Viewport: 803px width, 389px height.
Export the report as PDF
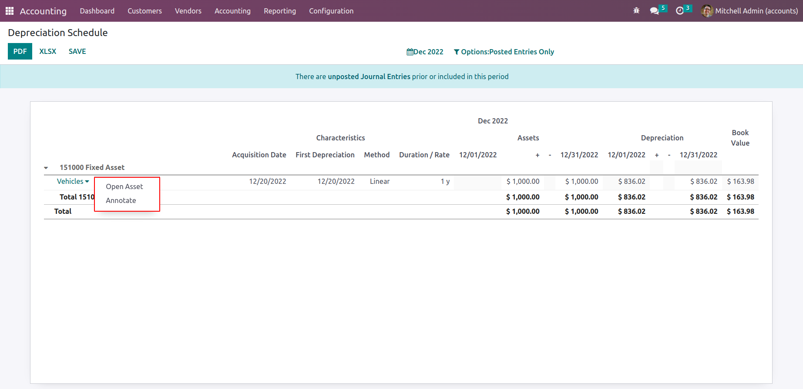20,51
